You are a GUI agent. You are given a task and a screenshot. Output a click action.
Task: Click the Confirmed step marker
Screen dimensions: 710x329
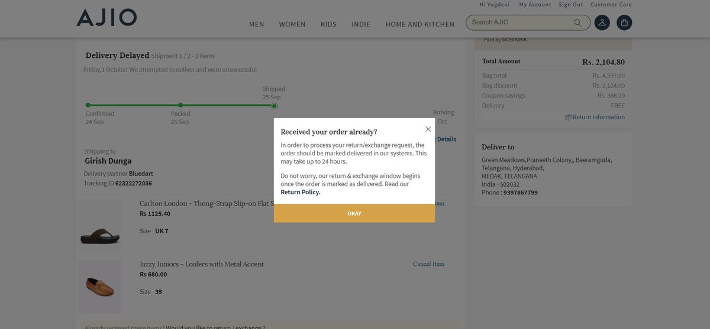88,105
